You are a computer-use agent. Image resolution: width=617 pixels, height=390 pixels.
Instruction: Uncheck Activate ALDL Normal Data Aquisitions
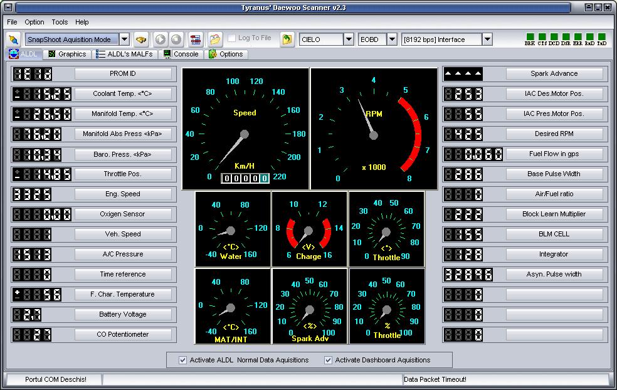pos(183,360)
